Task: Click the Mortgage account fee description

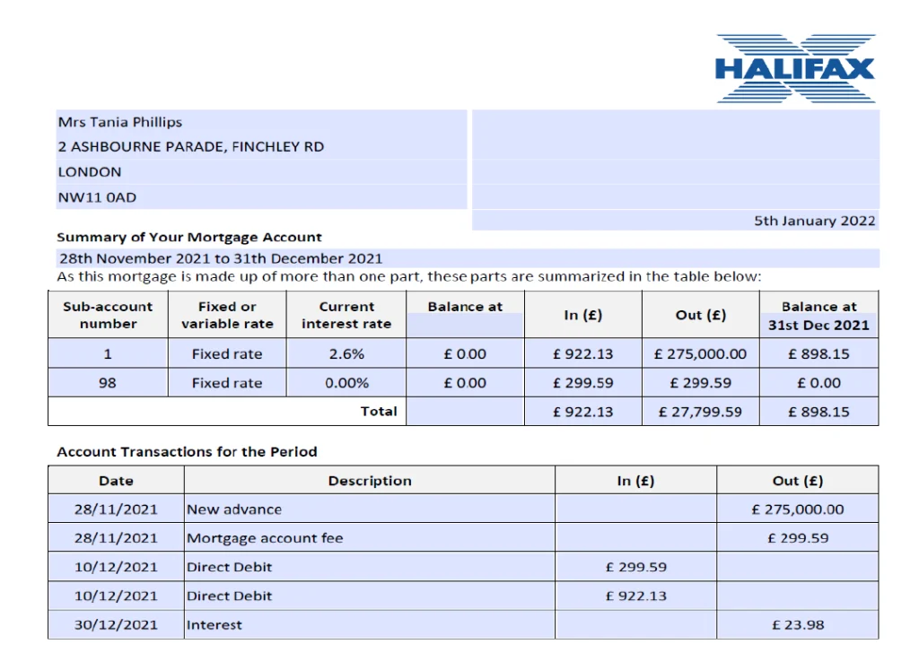Action: click(x=265, y=538)
